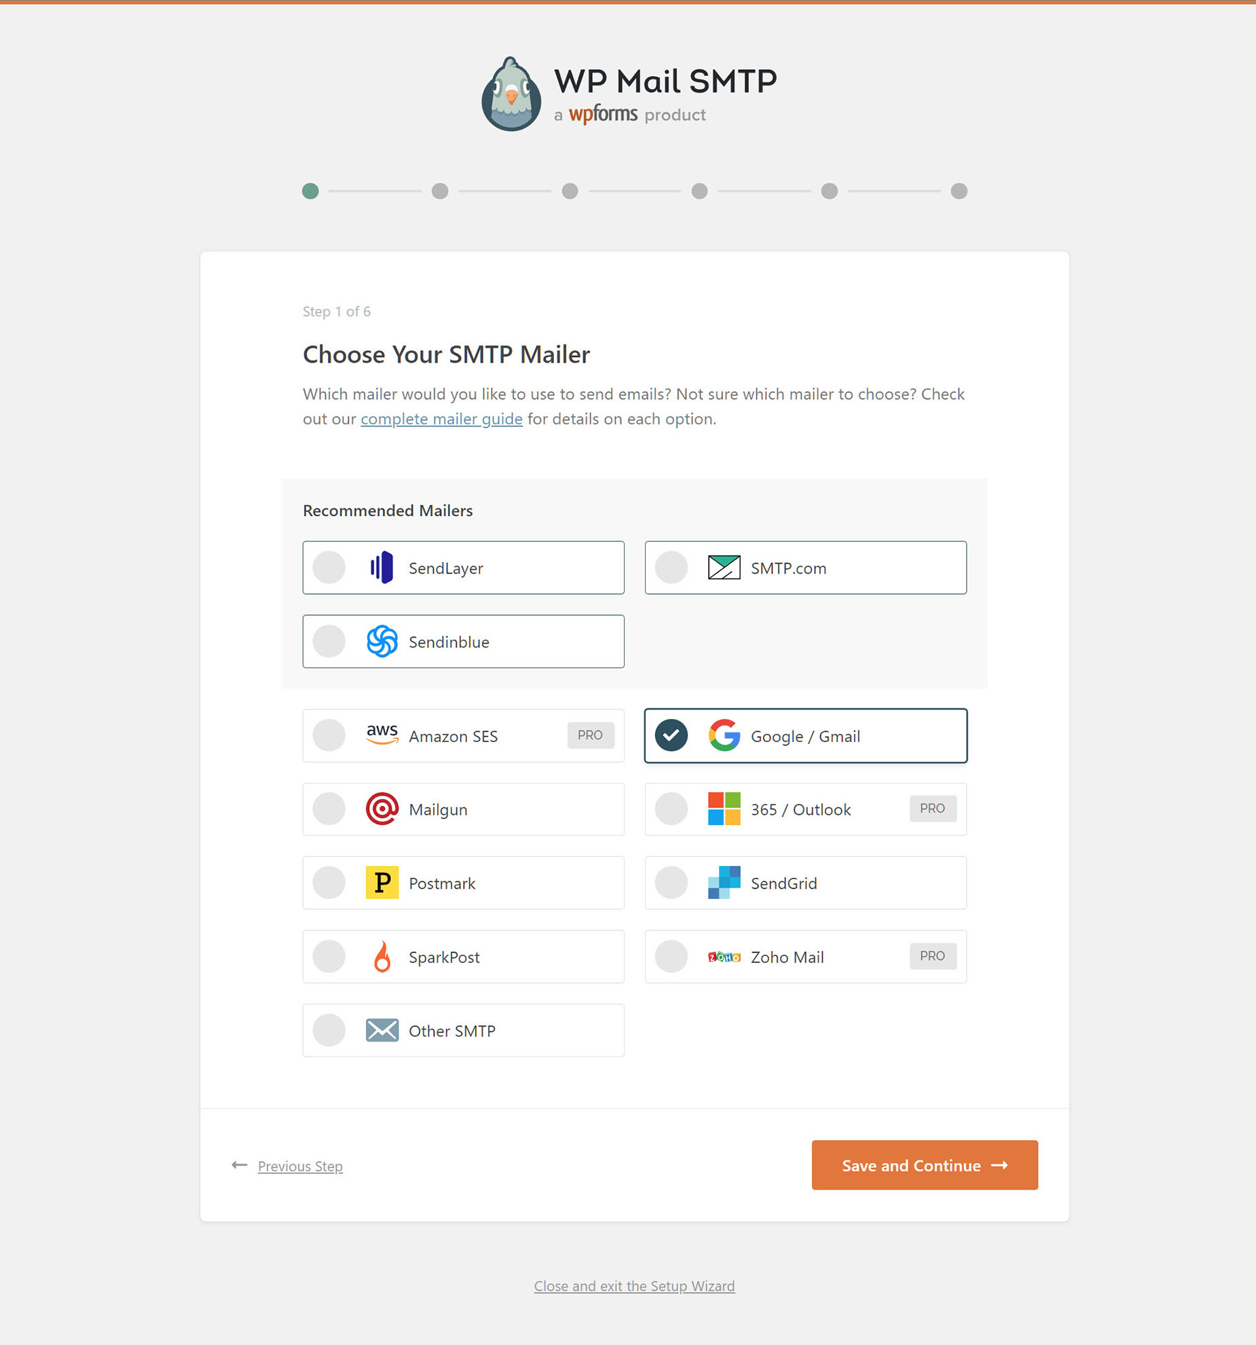1256x1345 pixels.
Task: Click the Other SMTP envelope icon
Action: point(382,1030)
